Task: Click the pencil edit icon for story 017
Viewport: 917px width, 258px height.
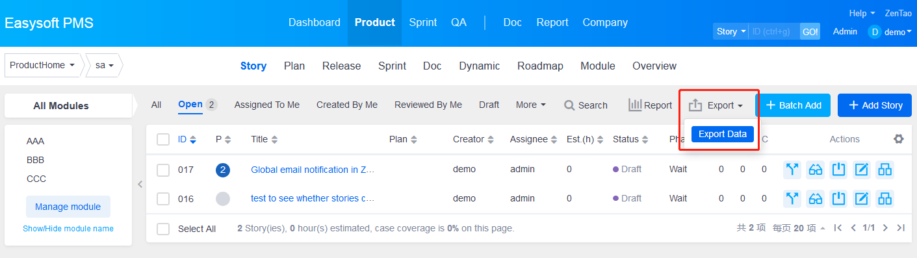Action: tap(862, 170)
